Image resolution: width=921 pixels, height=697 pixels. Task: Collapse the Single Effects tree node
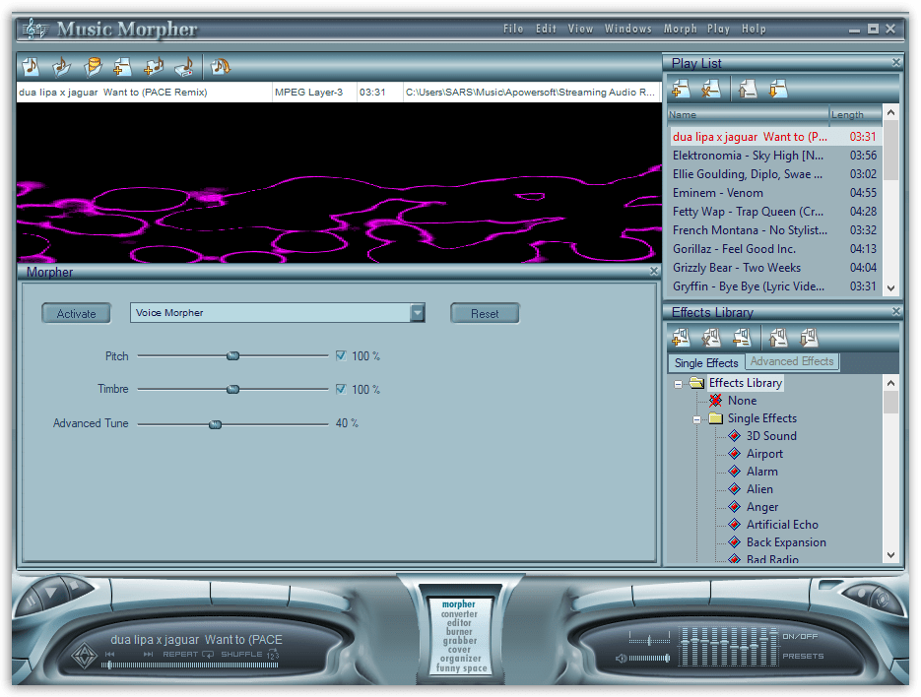point(697,418)
